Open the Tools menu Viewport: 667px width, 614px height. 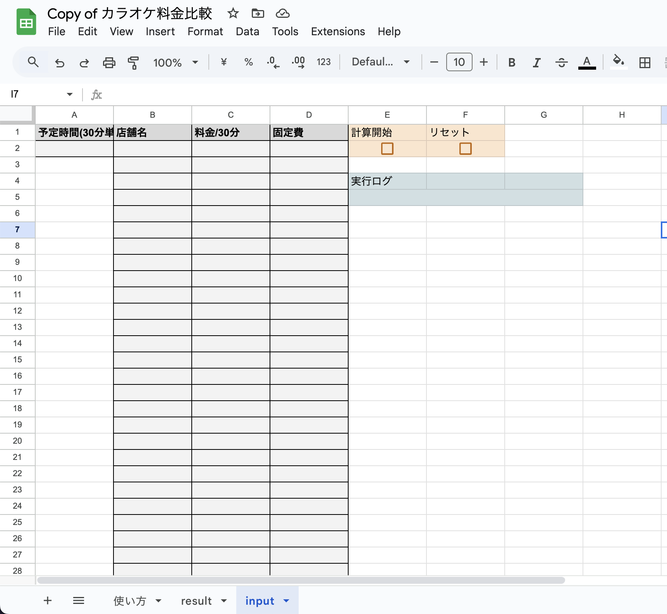tap(285, 31)
